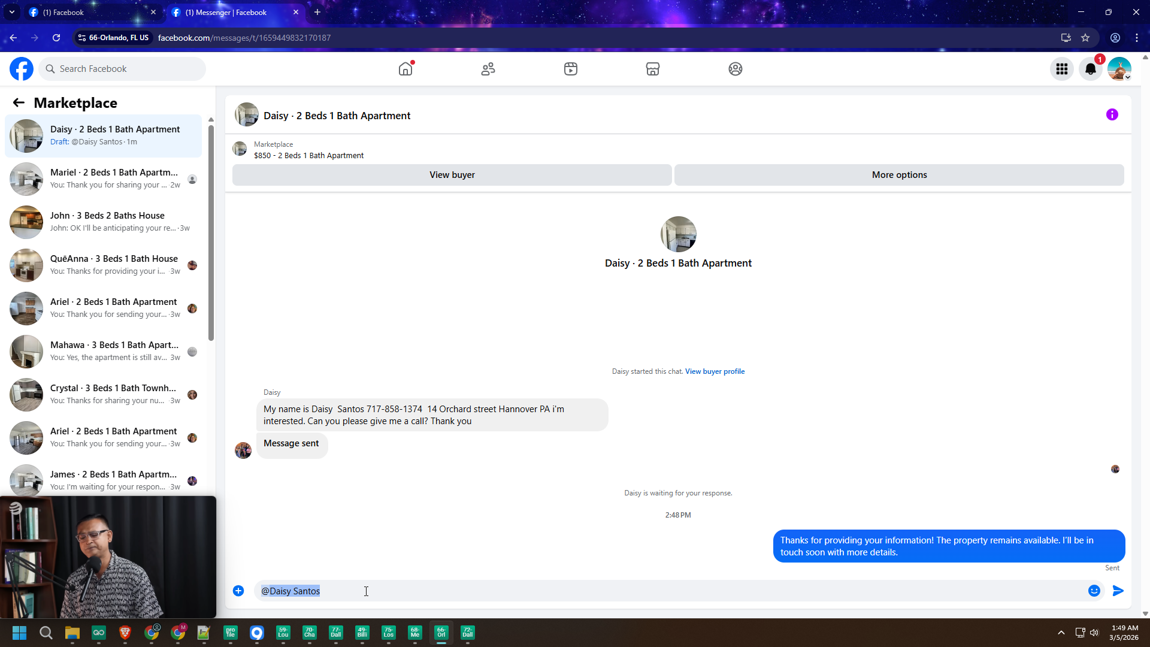The height and width of the screenshot is (647, 1150).
Task: Open a new browser tab
Action: click(317, 12)
